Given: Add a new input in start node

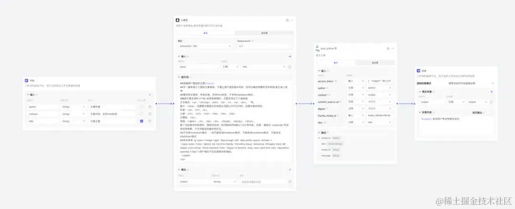Looking at the screenshot, I should click(150, 95).
